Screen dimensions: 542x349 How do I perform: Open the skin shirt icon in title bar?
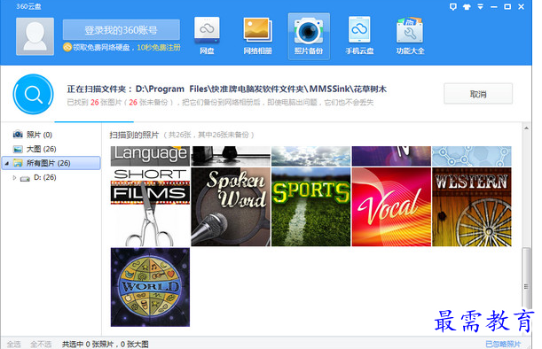click(x=467, y=6)
